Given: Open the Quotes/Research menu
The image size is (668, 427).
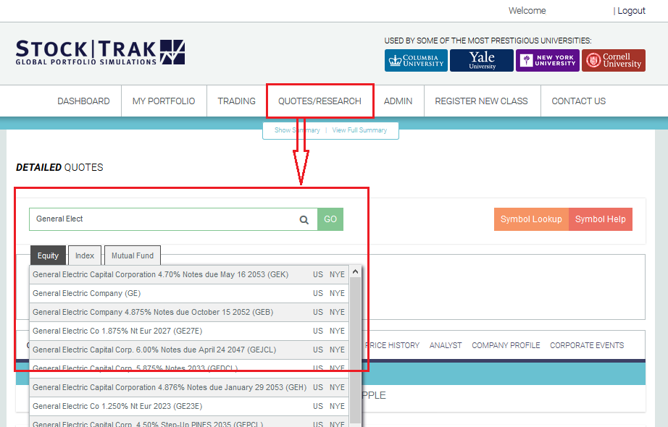Looking at the screenshot, I should tap(320, 101).
